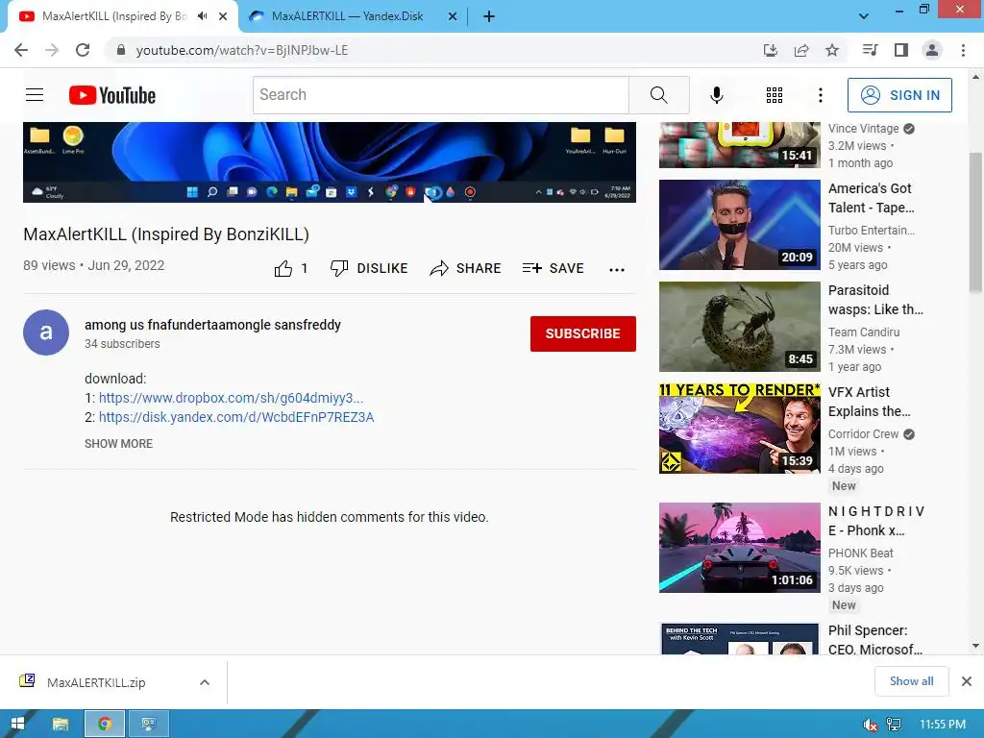Open downloaded MaxALERTKILL.zip file

tap(95, 683)
